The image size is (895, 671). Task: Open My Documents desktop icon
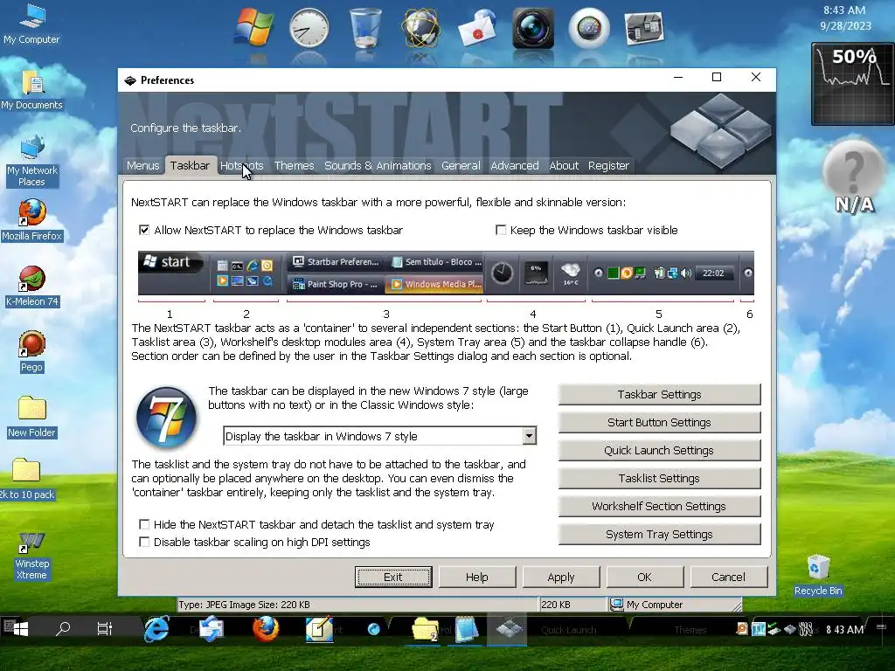coord(31,90)
